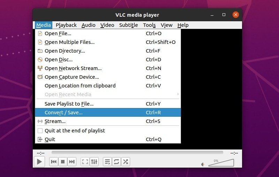Click the Stream broadcast icon
This screenshot has width=279, height=177.
[40, 121]
